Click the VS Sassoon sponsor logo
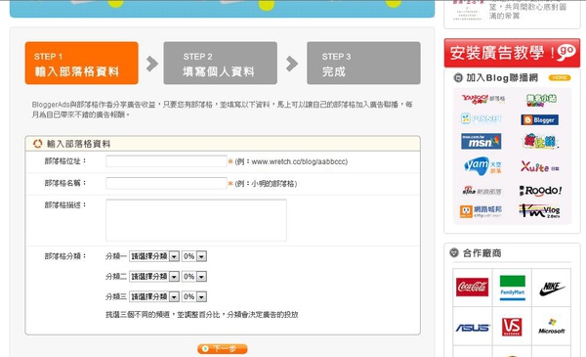Image resolution: width=586 pixels, height=357 pixels. click(x=512, y=327)
